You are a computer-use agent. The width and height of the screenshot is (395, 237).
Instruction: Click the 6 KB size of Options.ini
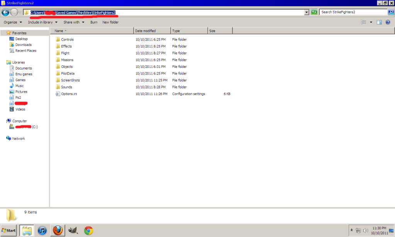[227, 94]
